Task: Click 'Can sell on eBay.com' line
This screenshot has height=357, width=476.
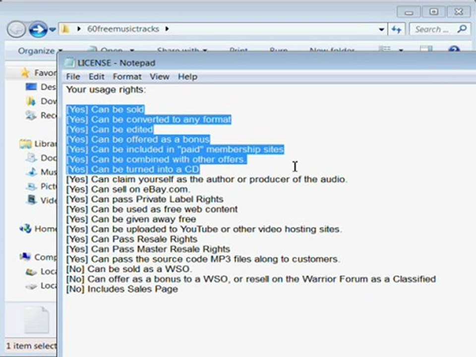Action: pos(128,189)
